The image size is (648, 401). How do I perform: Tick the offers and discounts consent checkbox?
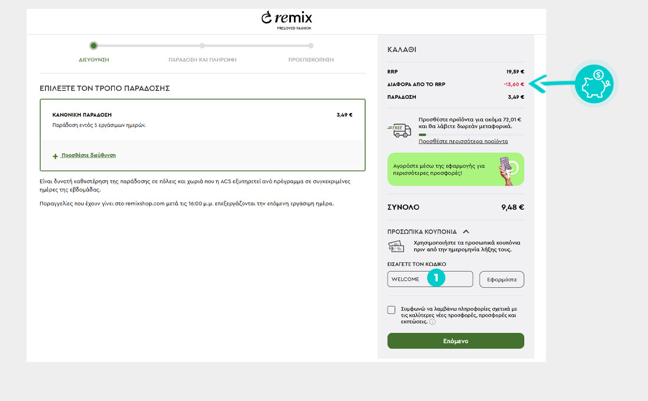[x=392, y=310]
